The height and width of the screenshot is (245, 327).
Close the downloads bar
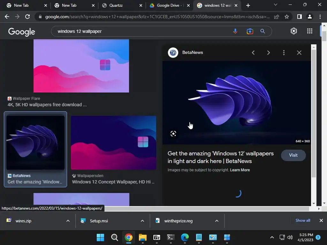(x=321, y=220)
